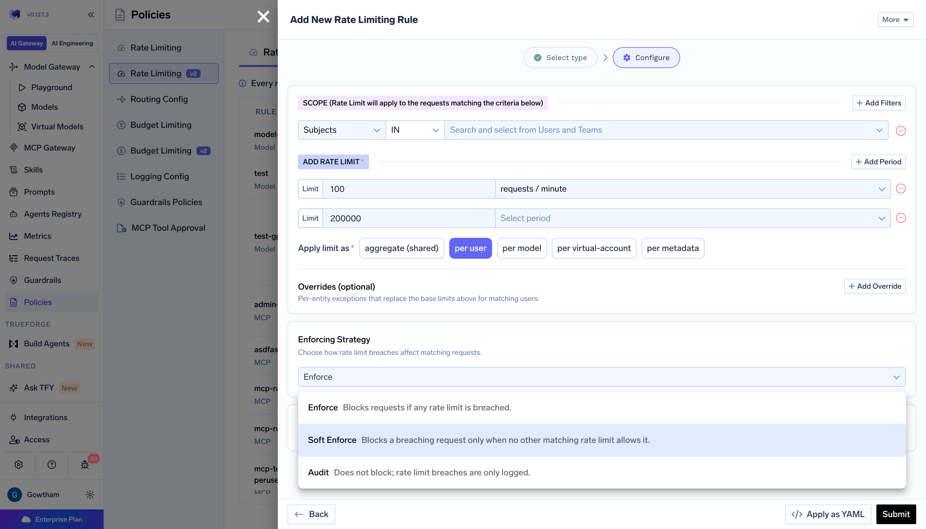Click the limit field containing 200000
This screenshot has height=529, width=926.
pyautogui.click(x=409, y=218)
